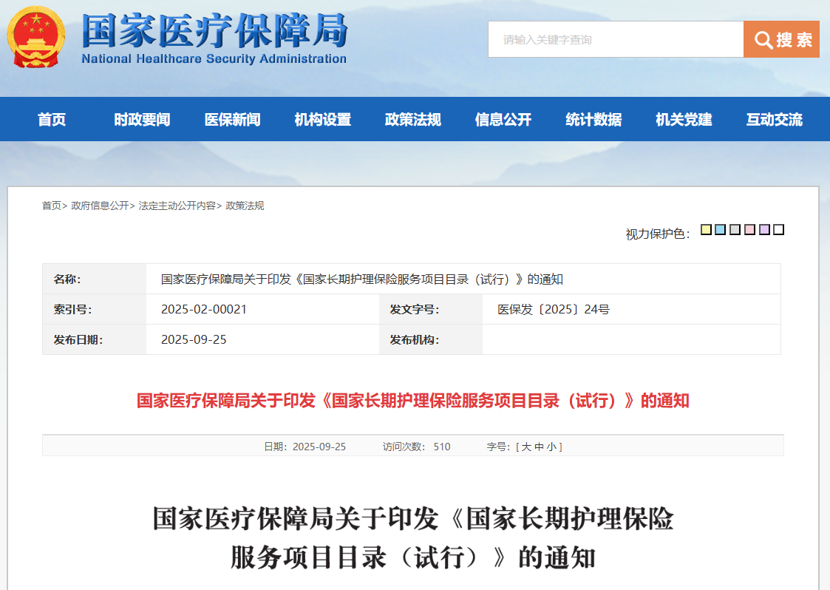The height and width of the screenshot is (590, 830).
Task: Open the 首页 navigation menu item
Action: coord(52,120)
